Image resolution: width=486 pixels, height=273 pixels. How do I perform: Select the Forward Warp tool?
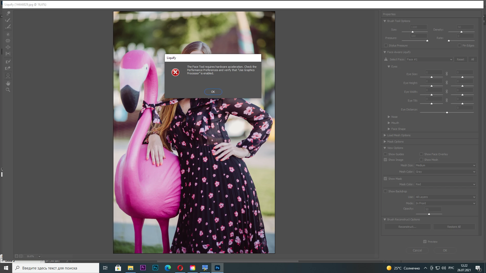pyautogui.click(x=8, y=13)
